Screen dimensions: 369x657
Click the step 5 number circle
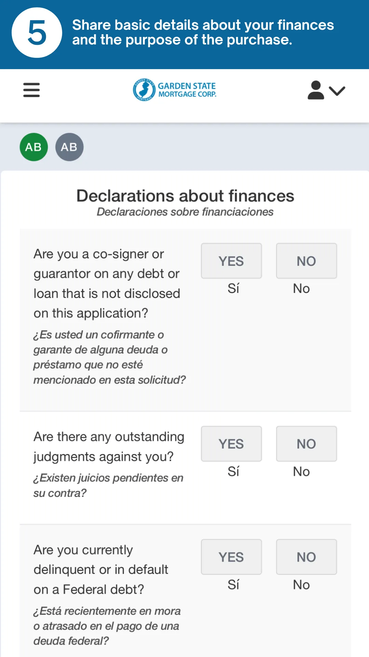coord(37,33)
